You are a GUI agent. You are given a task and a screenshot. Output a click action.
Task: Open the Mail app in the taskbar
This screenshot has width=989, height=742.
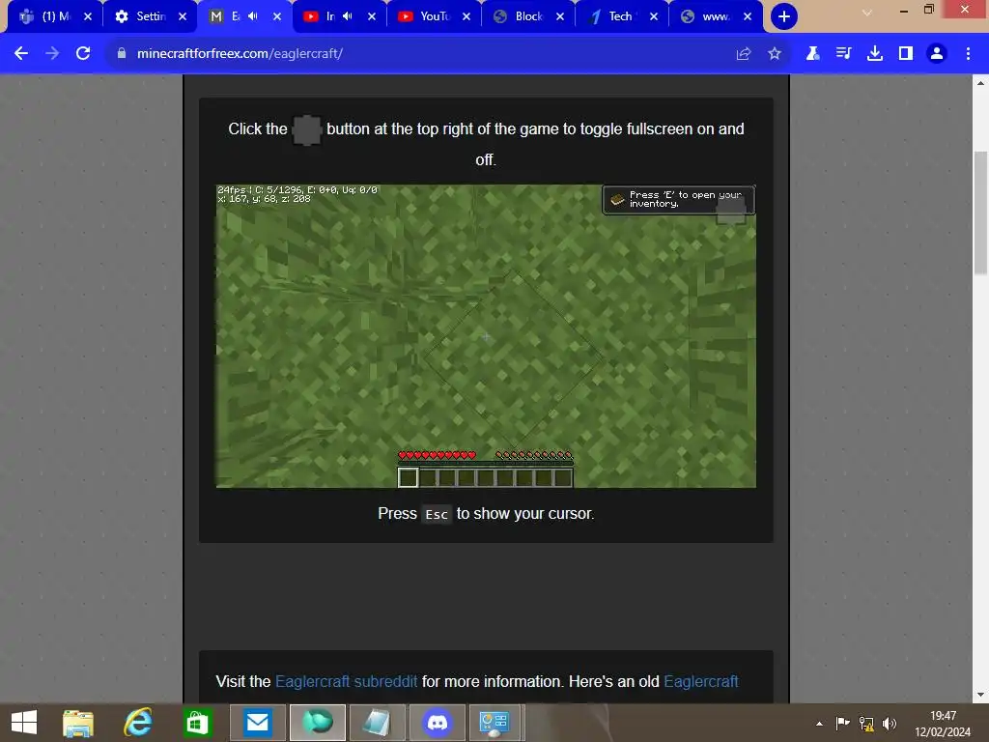click(x=257, y=723)
